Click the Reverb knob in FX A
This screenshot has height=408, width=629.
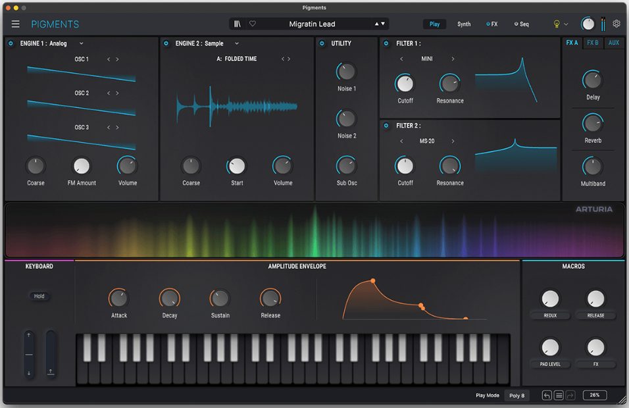pyautogui.click(x=593, y=124)
